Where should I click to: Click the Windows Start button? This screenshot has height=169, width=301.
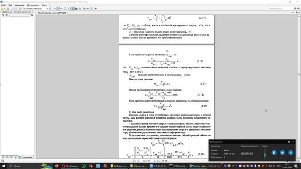tap(3, 166)
